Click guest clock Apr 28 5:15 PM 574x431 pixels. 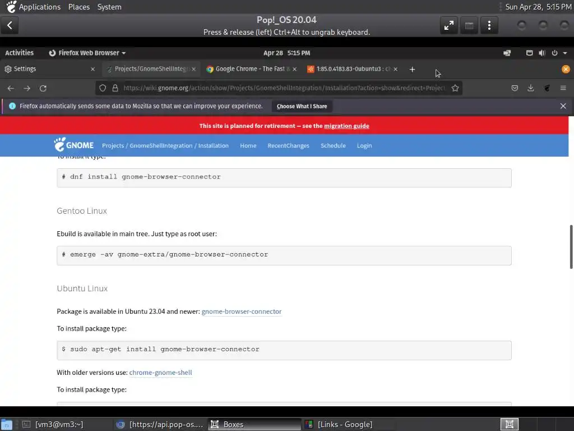286,53
